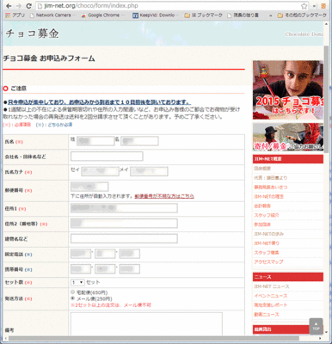This screenshot has height=344, width=332.
Task: Click the 姓 last-name field
Action: click(95, 141)
